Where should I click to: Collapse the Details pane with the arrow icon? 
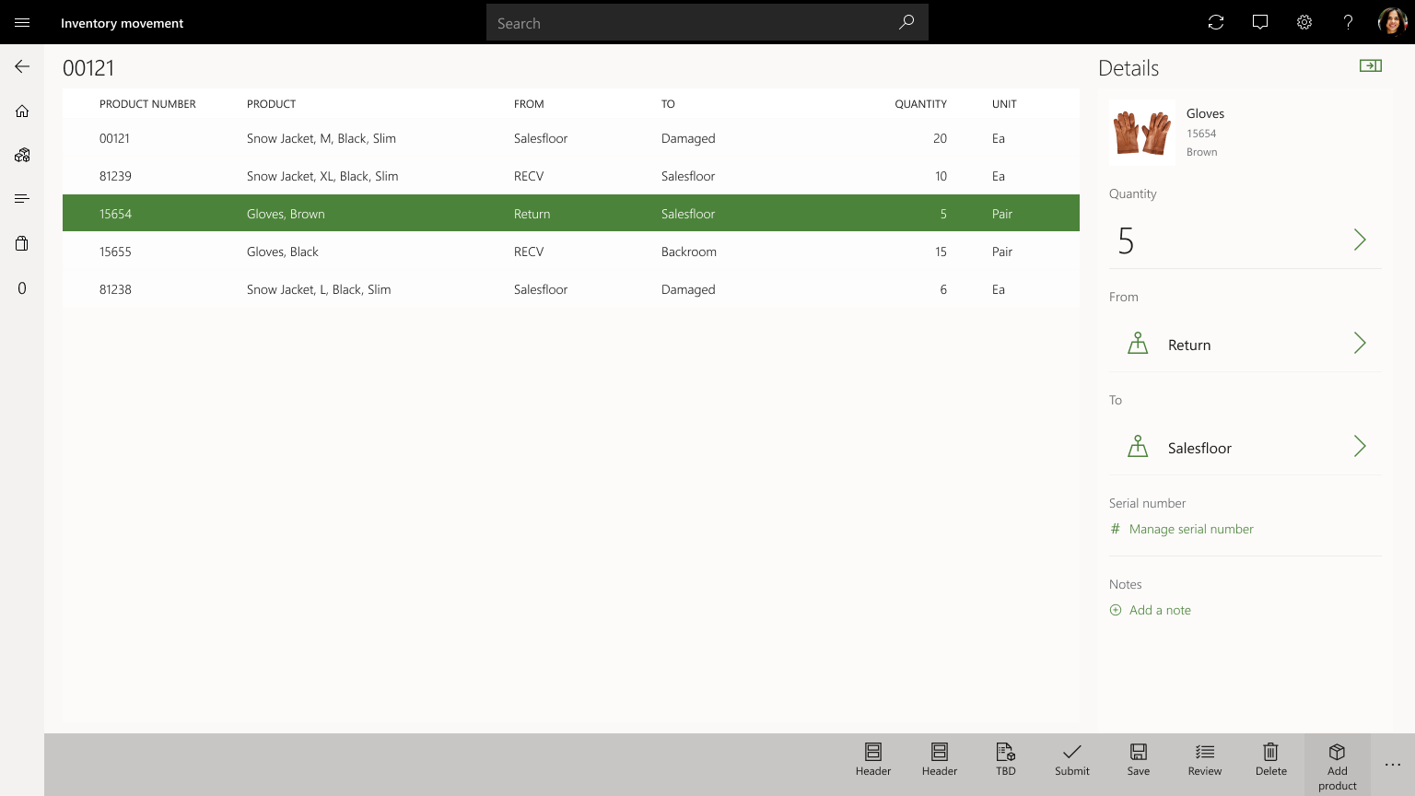pyautogui.click(x=1371, y=65)
